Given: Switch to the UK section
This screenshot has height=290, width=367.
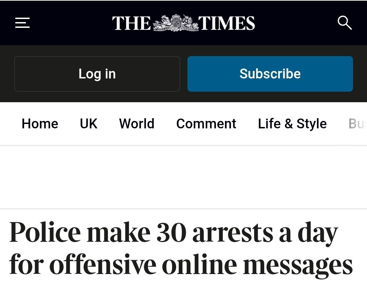Looking at the screenshot, I should (88, 124).
